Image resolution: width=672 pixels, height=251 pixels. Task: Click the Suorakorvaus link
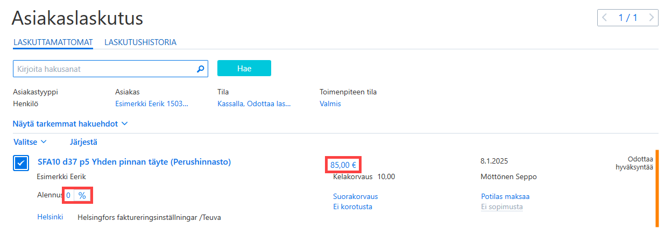pyautogui.click(x=356, y=196)
